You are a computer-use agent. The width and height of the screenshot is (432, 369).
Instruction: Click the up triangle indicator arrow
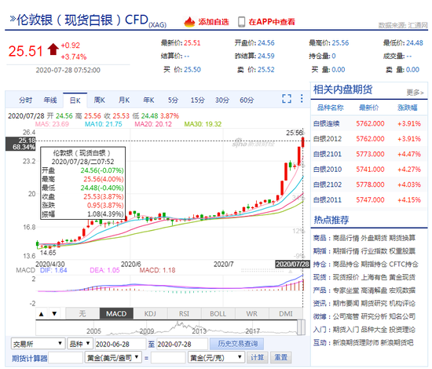tap(42, 314)
